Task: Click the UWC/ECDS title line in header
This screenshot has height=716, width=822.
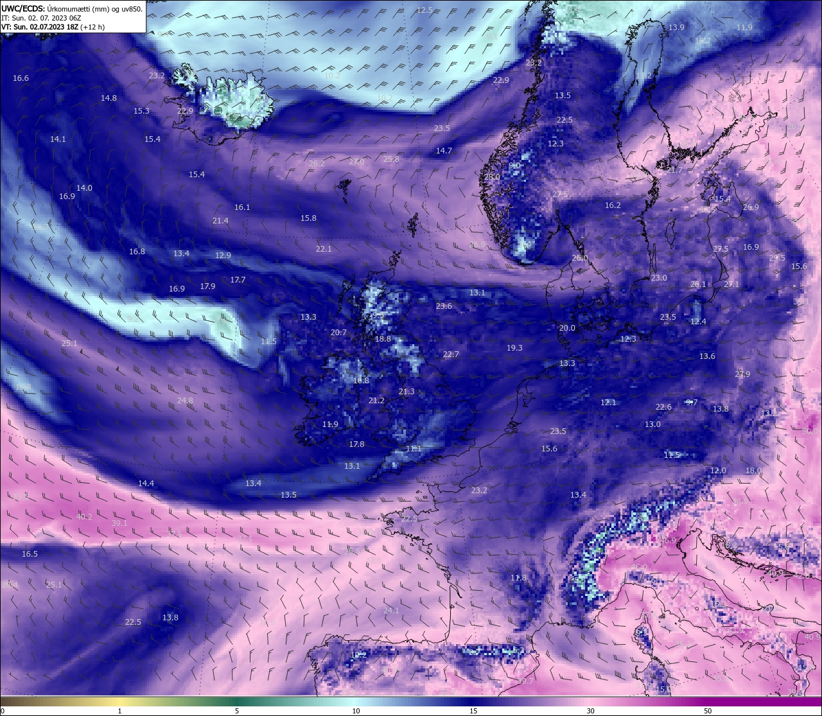Action: [73, 8]
